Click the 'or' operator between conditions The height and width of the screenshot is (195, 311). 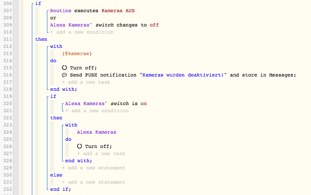(x=53, y=18)
